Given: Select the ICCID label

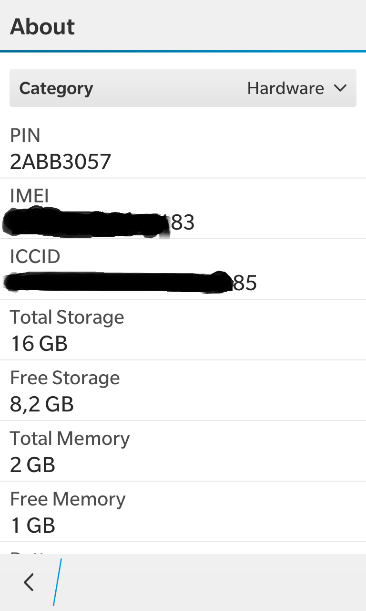Looking at the screenshot, I should pos(35,257).
